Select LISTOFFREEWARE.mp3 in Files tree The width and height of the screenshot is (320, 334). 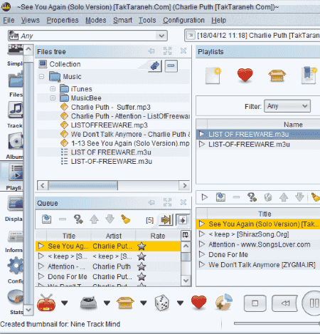[x=110, y=125]
